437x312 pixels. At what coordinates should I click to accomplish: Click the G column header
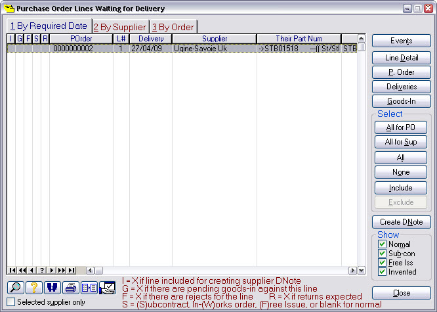click(20, 39)
